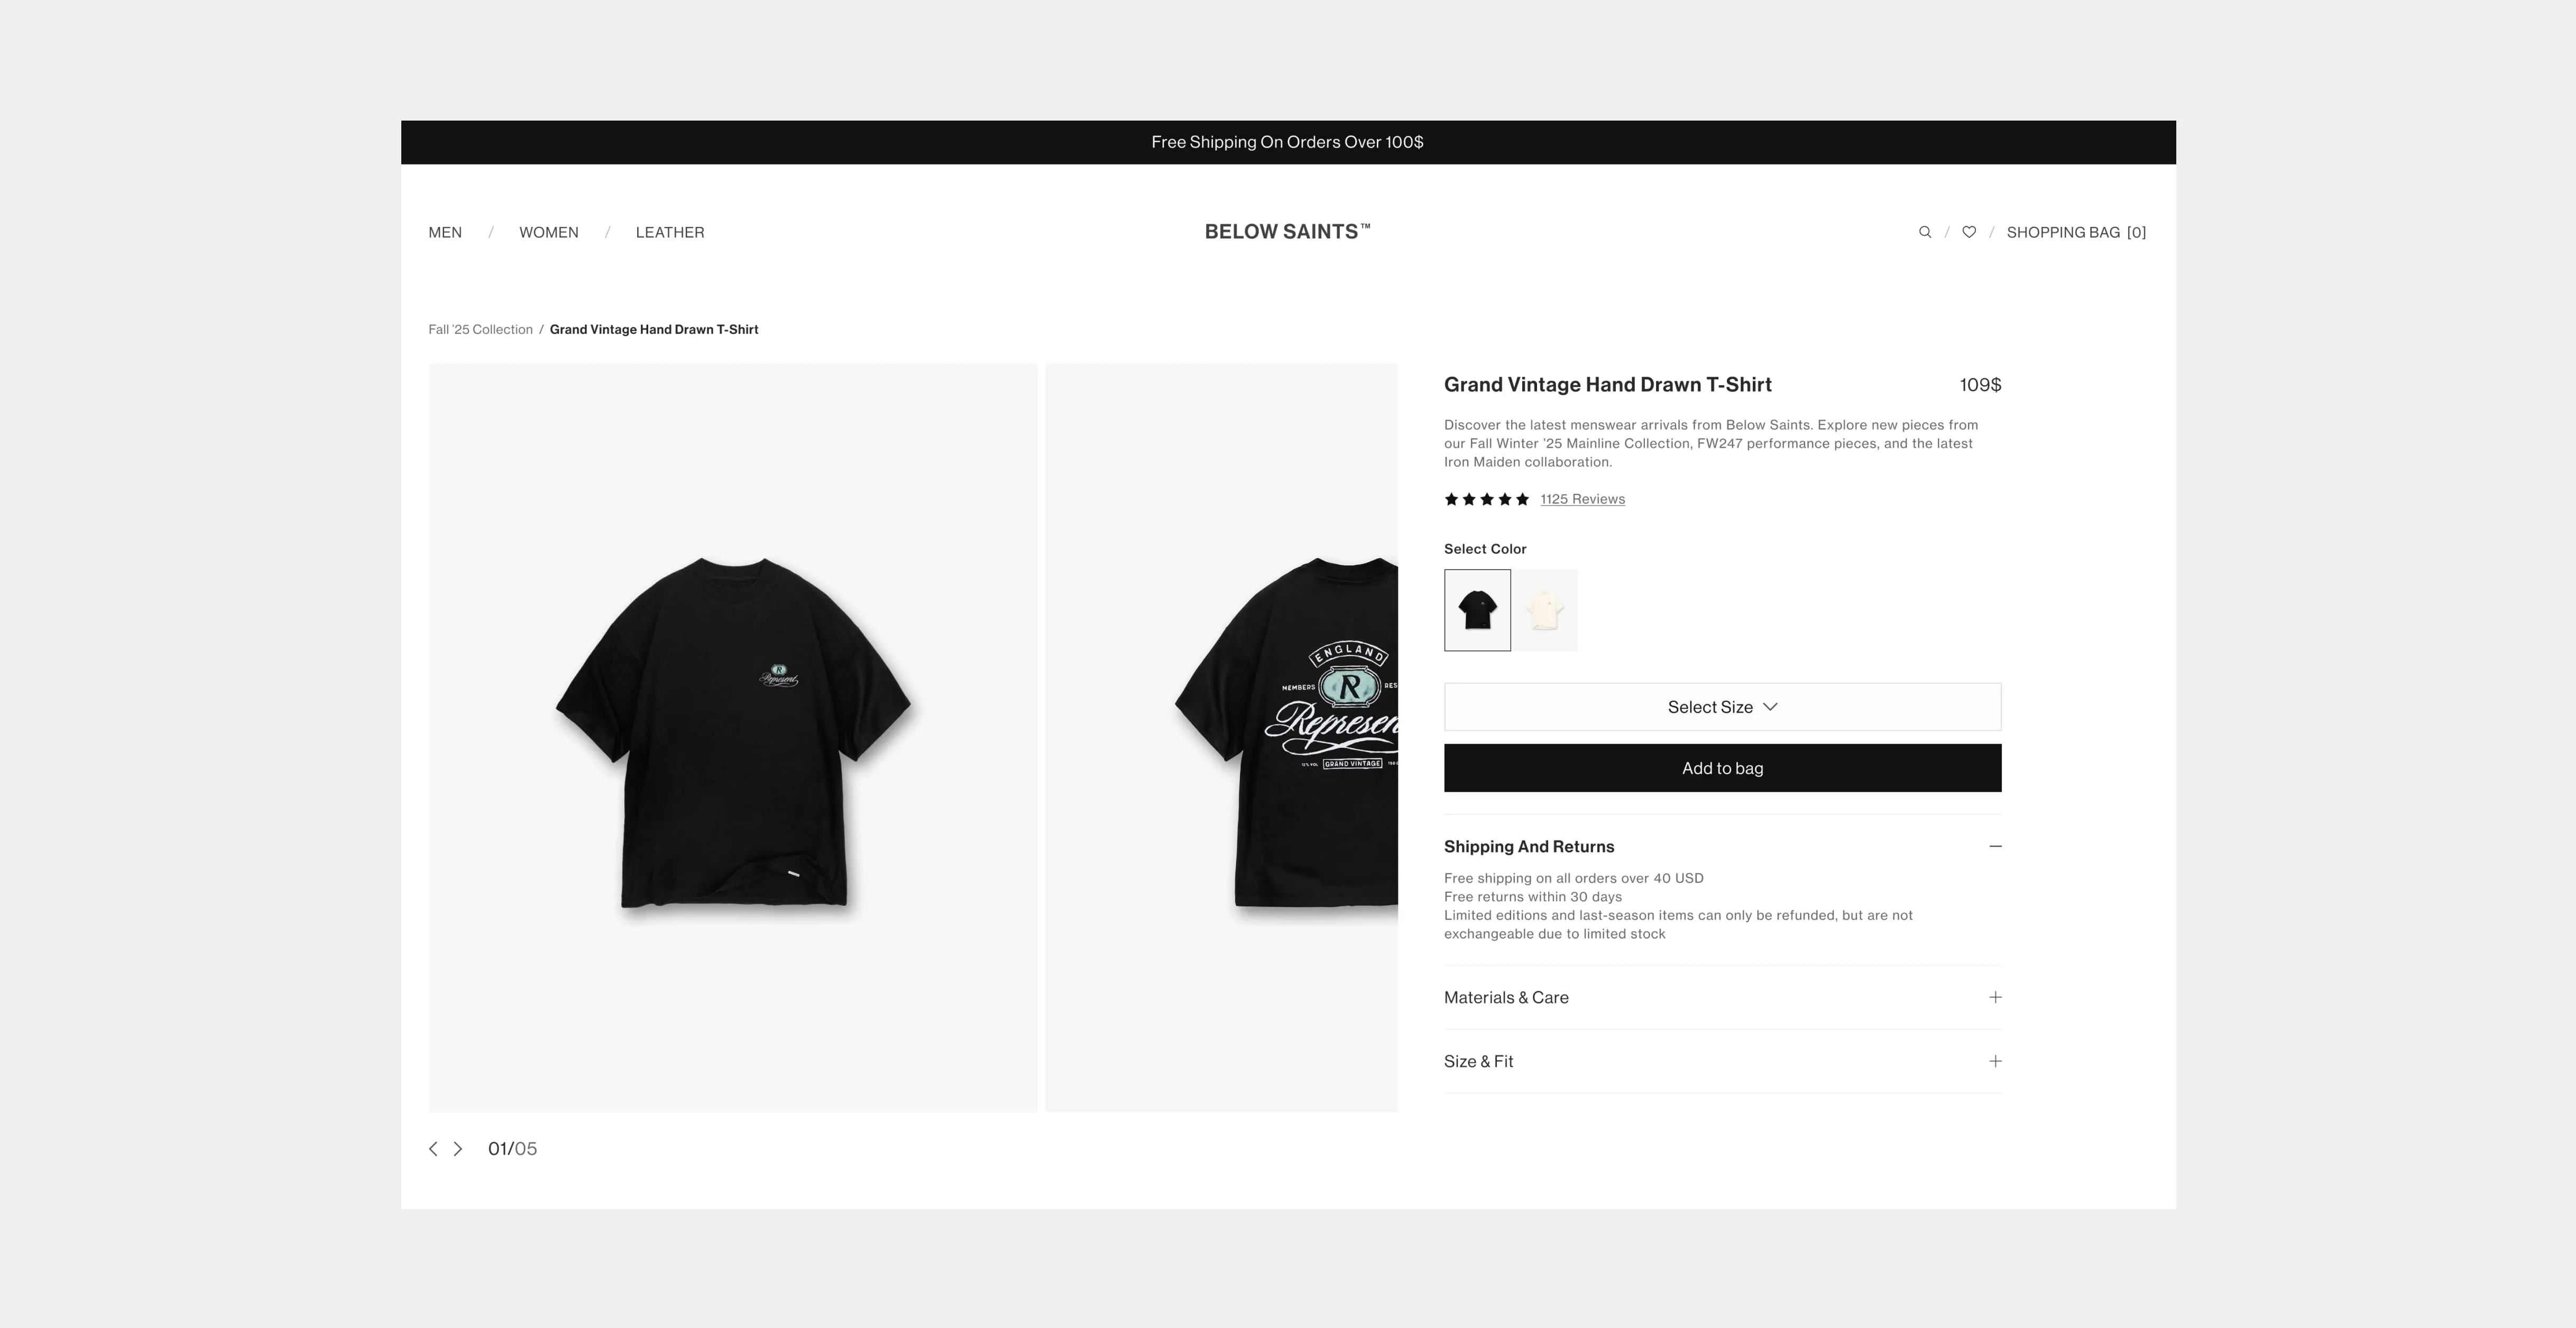Go to previous product image arrow
The height and width of the screenshot is (1328, 2576).
pyautogui.click(x=433, y=1149)
